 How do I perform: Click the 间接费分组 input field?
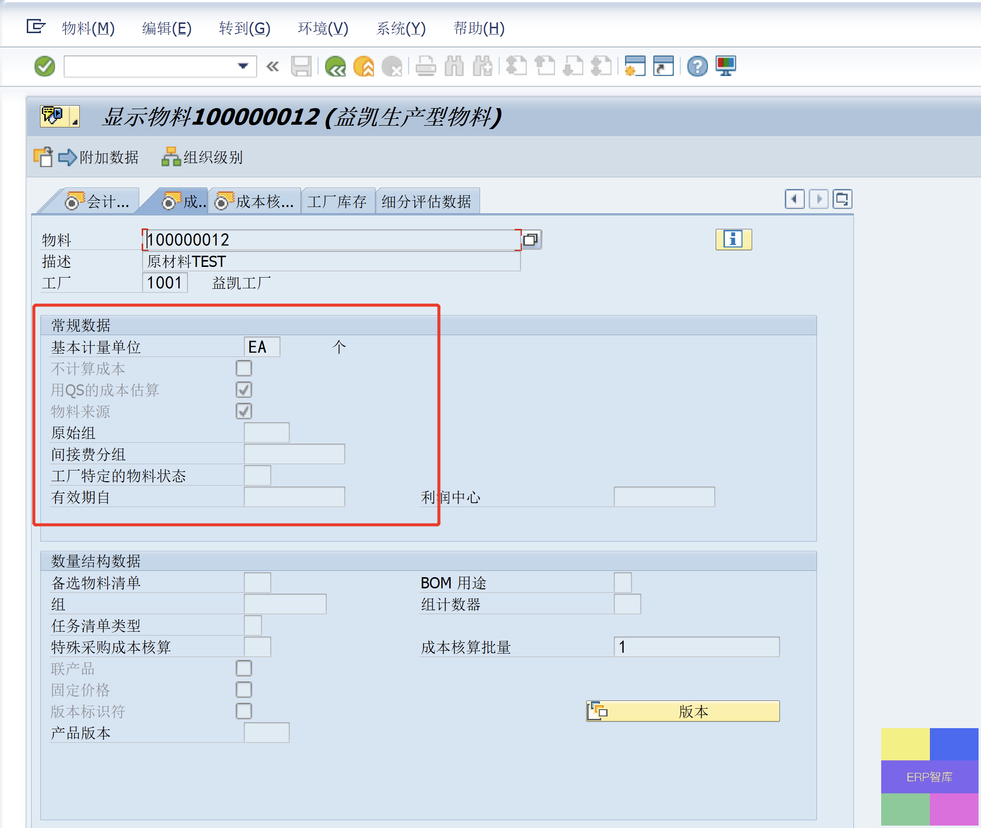295,454
